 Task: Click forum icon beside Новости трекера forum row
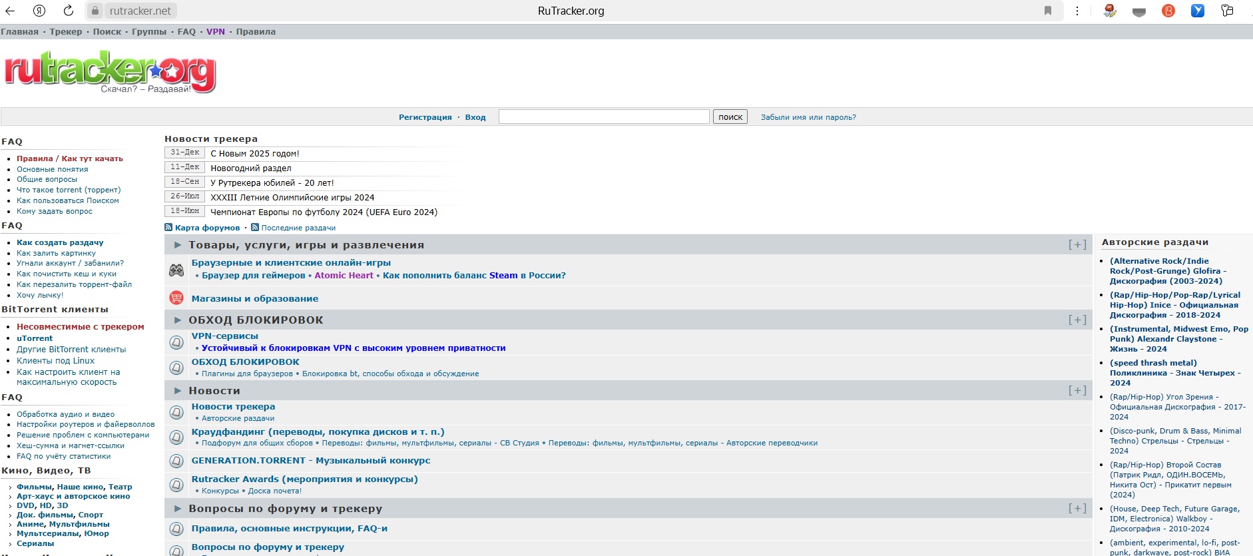click(x=176, y=412)
